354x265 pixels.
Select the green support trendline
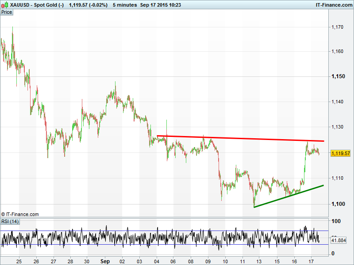click(289, 196)
